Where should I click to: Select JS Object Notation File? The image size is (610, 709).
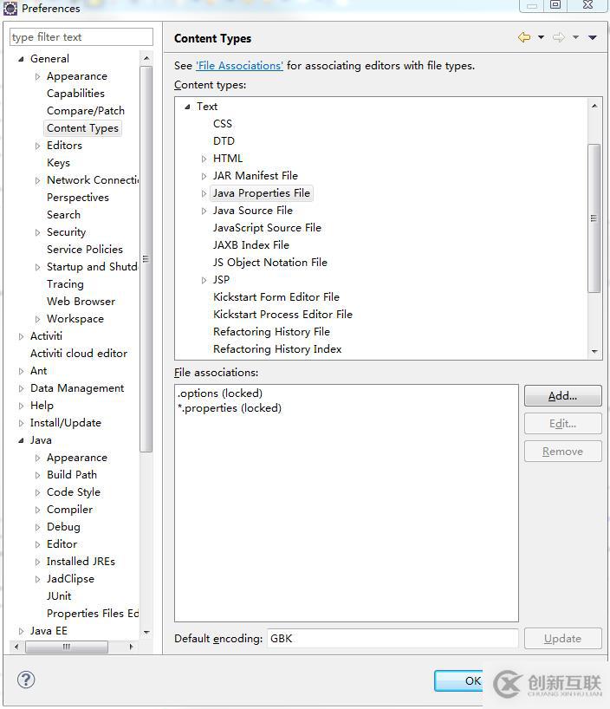[270, 263]
